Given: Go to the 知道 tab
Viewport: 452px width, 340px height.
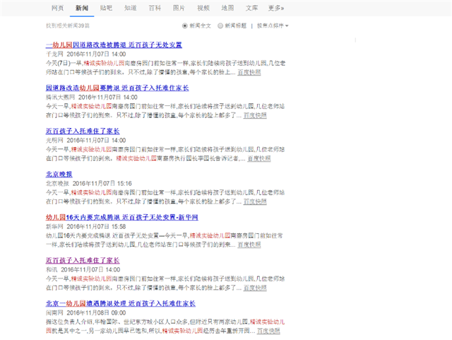Looking at the screenshot, I should (131, 8).
